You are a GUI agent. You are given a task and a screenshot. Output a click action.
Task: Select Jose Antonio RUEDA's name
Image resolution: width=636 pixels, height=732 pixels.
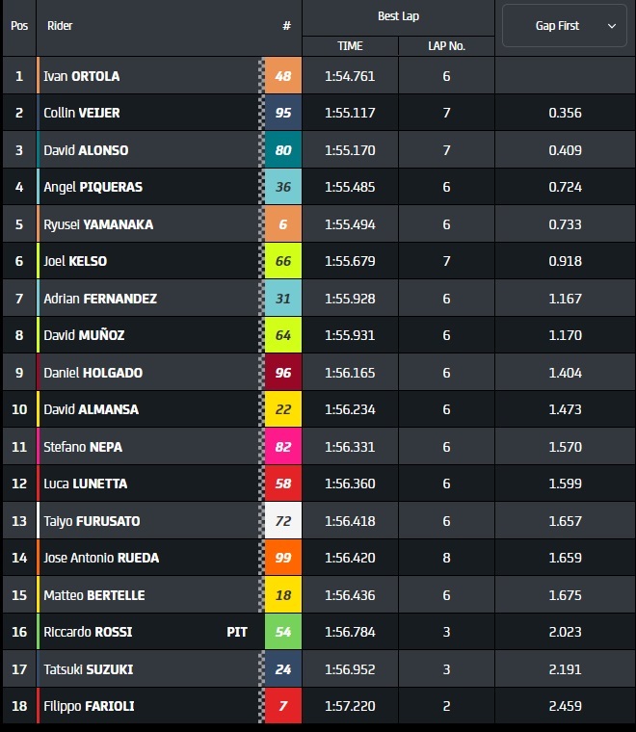coord(101,558)
